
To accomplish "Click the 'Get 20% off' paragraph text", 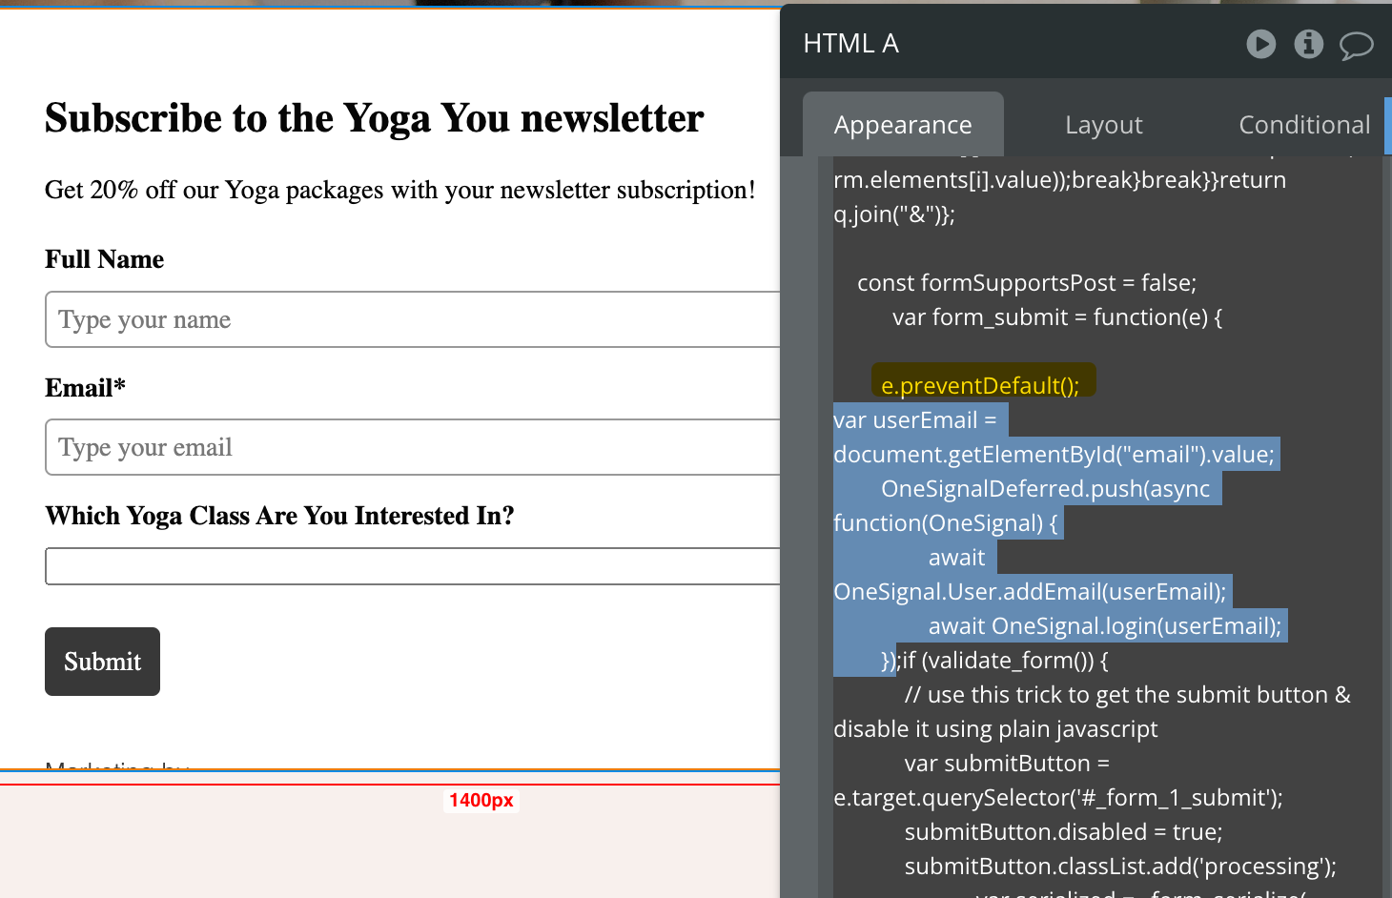I will pos(399,190).
